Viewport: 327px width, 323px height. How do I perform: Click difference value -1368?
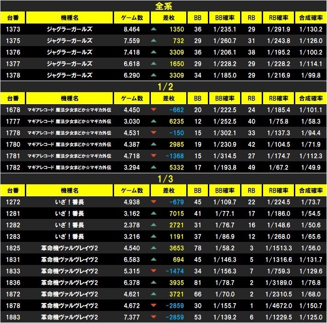coord(175,156)
